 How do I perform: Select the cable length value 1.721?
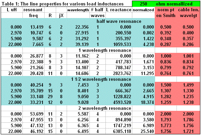(x=188, y=131)
